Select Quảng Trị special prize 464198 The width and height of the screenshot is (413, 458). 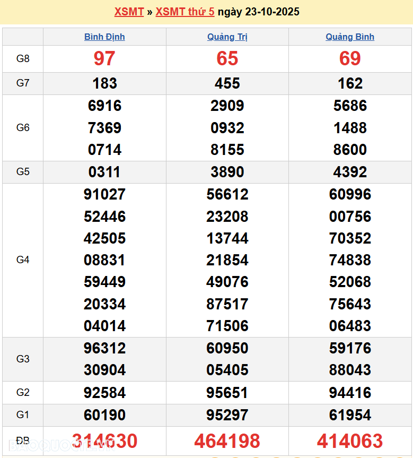227,440
